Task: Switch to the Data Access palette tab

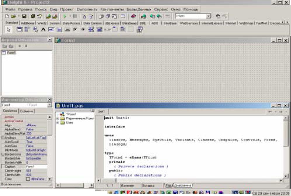Action: coord(71,23)
